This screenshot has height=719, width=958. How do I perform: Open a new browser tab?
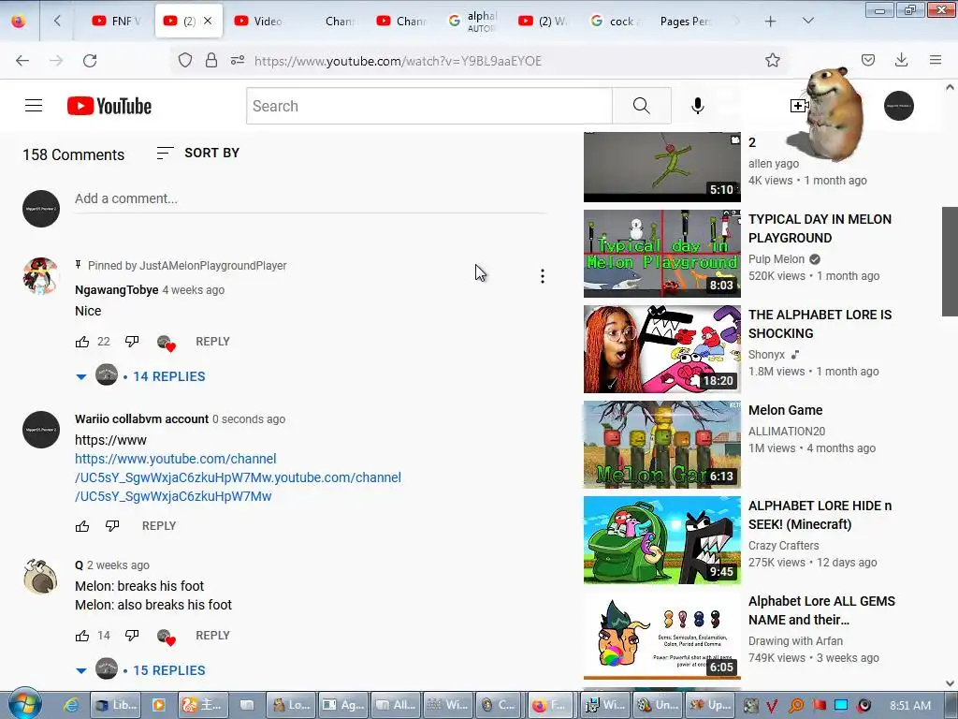click(771, 22)
